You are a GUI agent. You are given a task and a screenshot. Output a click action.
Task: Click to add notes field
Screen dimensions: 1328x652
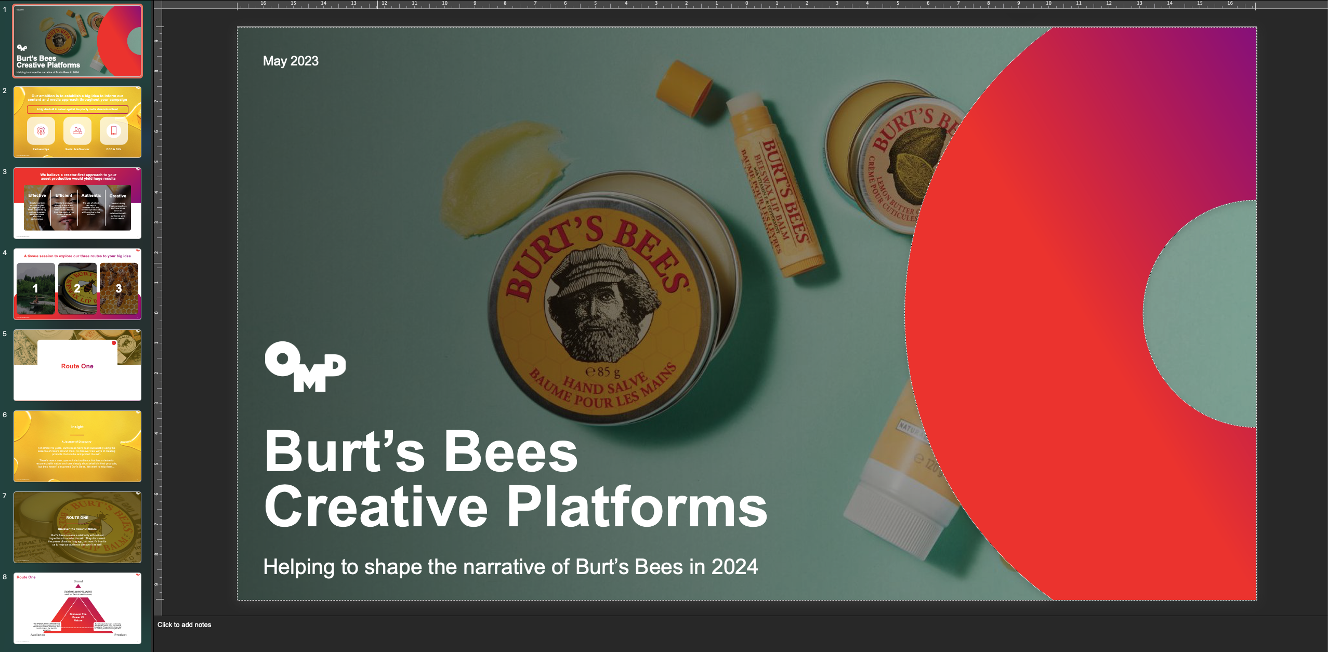(185, 625)
